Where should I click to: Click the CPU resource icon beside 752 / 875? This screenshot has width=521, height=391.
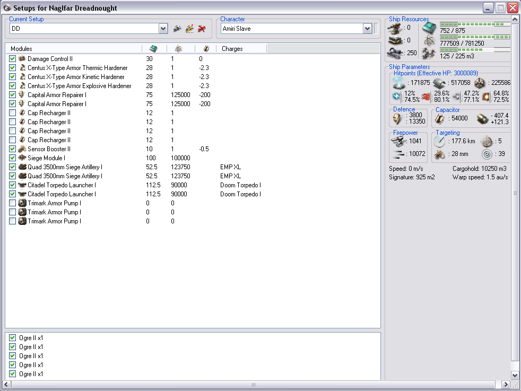click(x=429, y=28)
